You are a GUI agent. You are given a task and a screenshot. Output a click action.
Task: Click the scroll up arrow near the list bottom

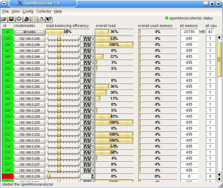click(x=219, y=175)
